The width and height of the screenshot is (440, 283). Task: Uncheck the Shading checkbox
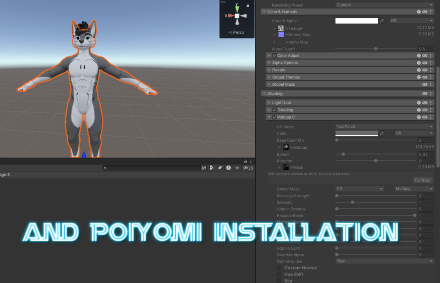[275, 110]
